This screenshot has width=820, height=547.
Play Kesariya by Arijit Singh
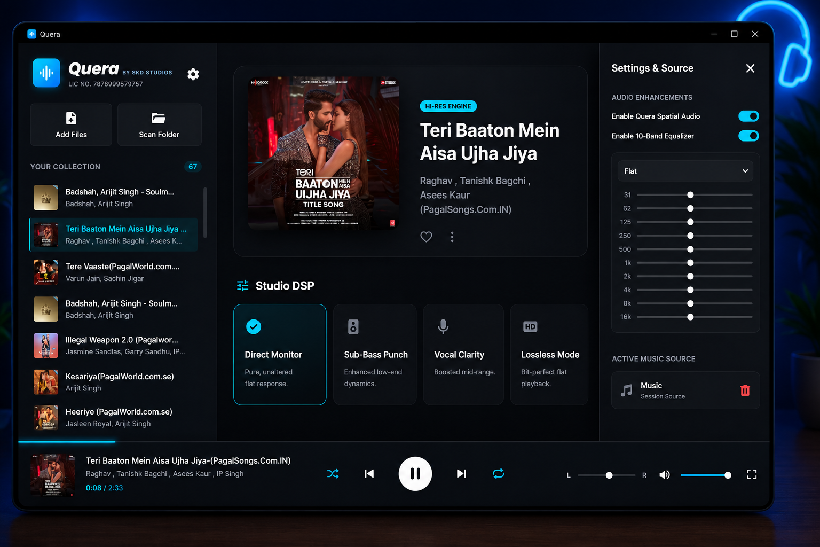(x=114, y=382)
